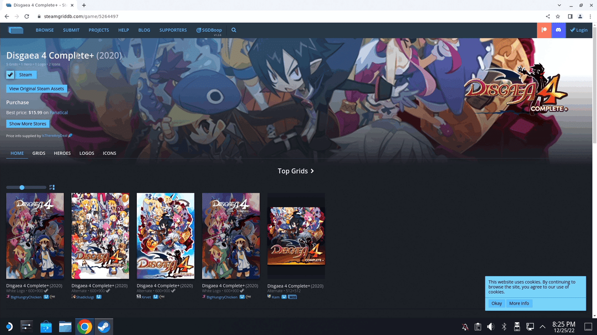Open the Chrome profile icon
This screenshot has width=597, height=335.
tap(580, 16)
